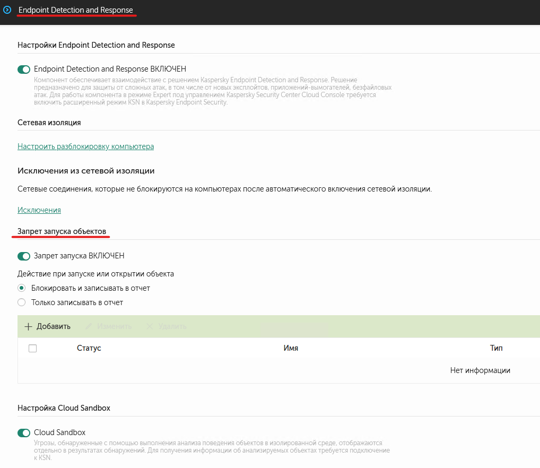The image size is (540, 468).
Task: Click the X icon beside Удалить
Action: pos(150,326)
